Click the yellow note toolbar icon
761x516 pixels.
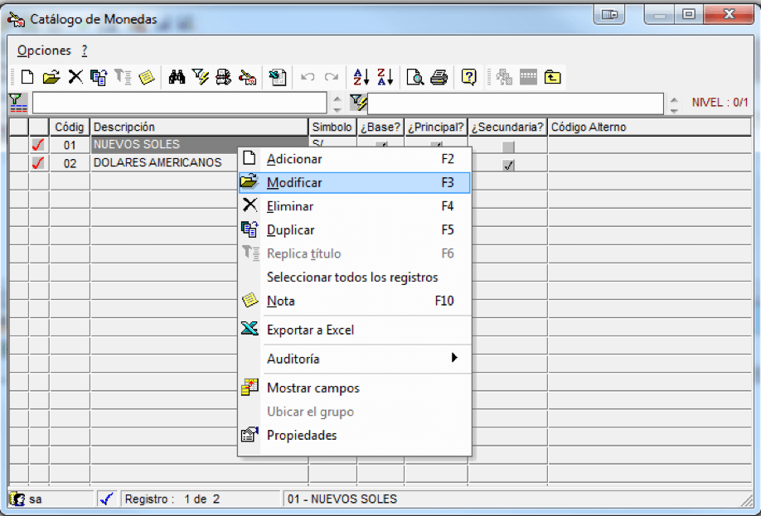[147, 77]
